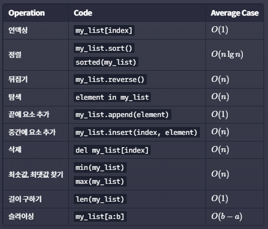
Task: Click the Code column header
Action: click(x=83, y=13)
